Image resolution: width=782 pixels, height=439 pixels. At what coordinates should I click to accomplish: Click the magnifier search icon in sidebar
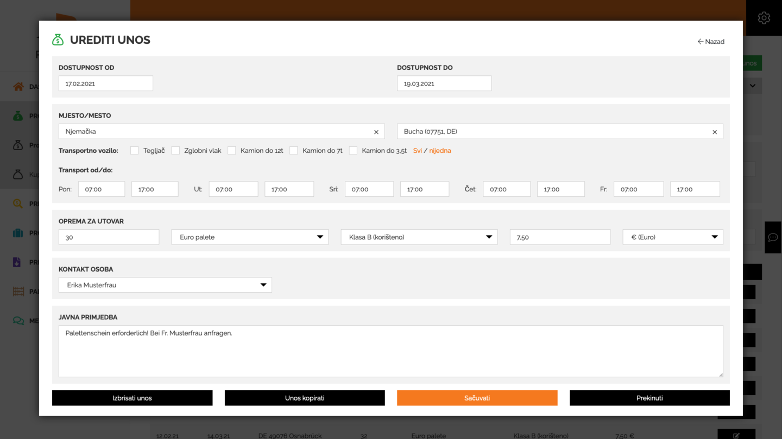(18, 204)
